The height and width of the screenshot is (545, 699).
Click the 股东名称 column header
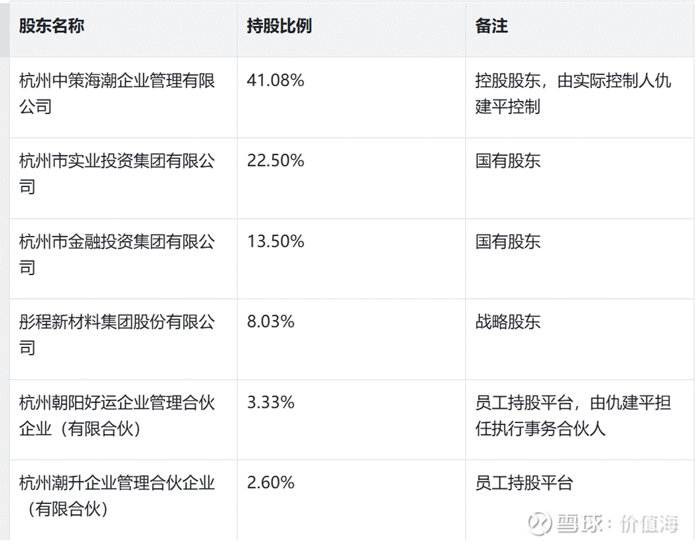[x=52, y=27]
